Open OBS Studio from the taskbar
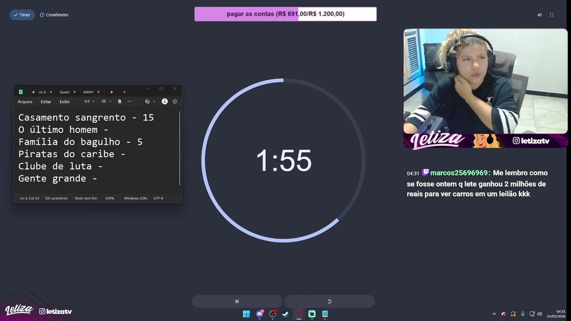The width and height of the screenshot is (571, 321). (273, 314)
